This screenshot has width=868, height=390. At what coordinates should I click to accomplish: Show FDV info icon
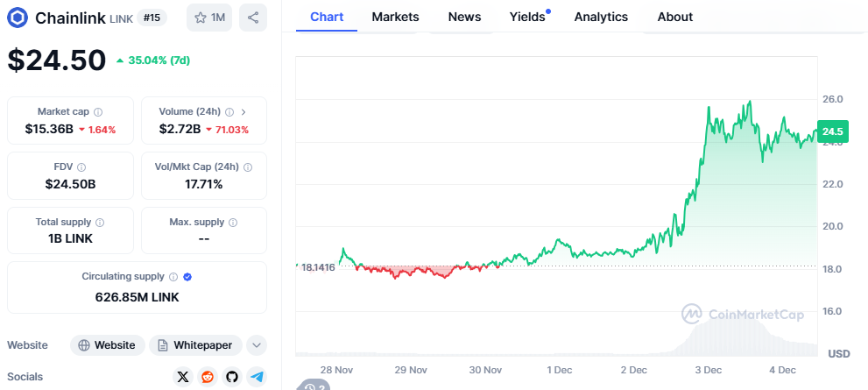click(x=81, y=167)
